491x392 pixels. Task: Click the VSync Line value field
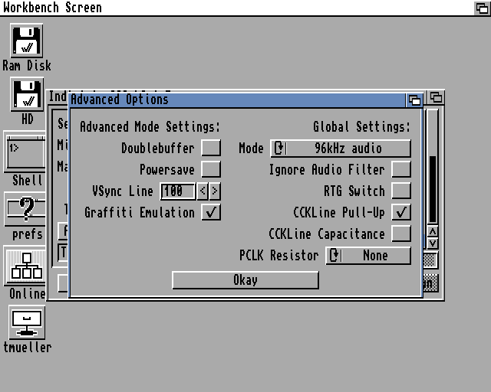(177, 191)
